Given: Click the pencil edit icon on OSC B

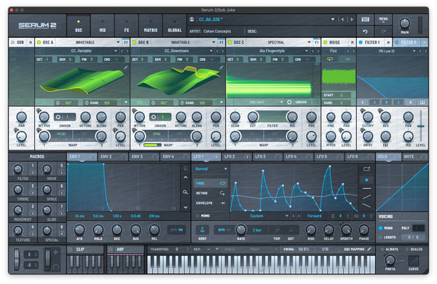Looking at the screenshot, I should [221, 68].
